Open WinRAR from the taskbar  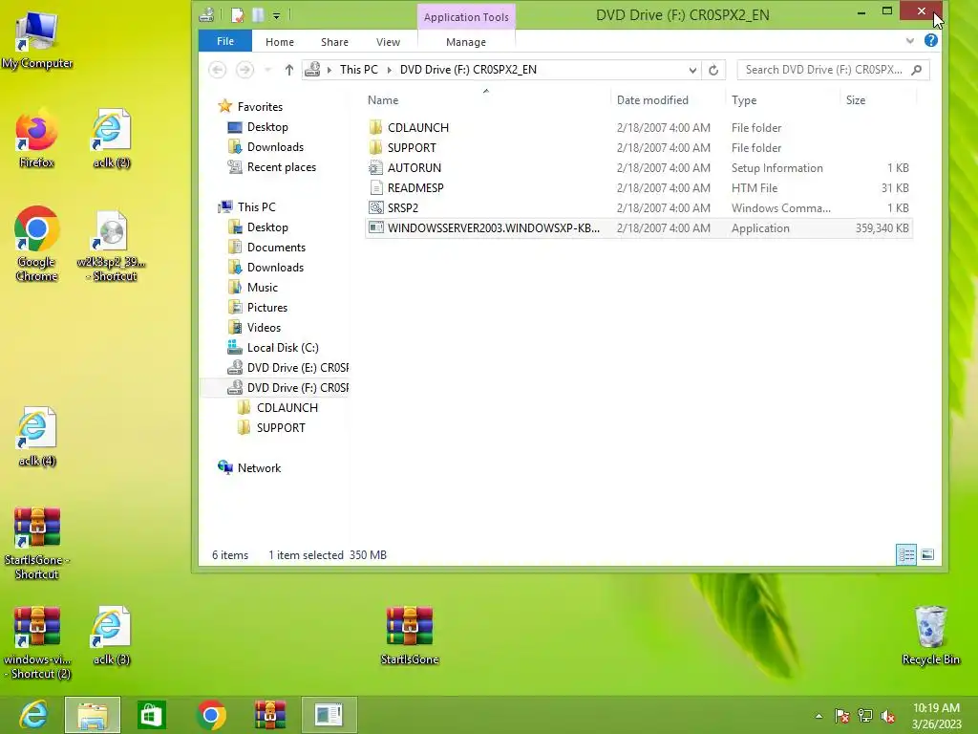point(270,715)
